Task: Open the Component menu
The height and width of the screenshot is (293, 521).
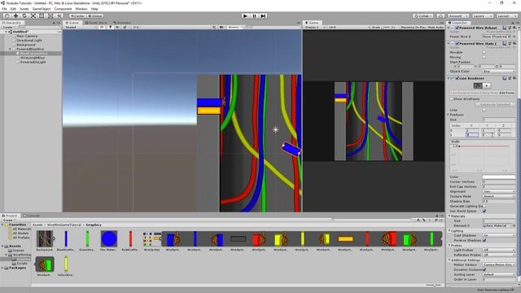Action: click(63, 9)
